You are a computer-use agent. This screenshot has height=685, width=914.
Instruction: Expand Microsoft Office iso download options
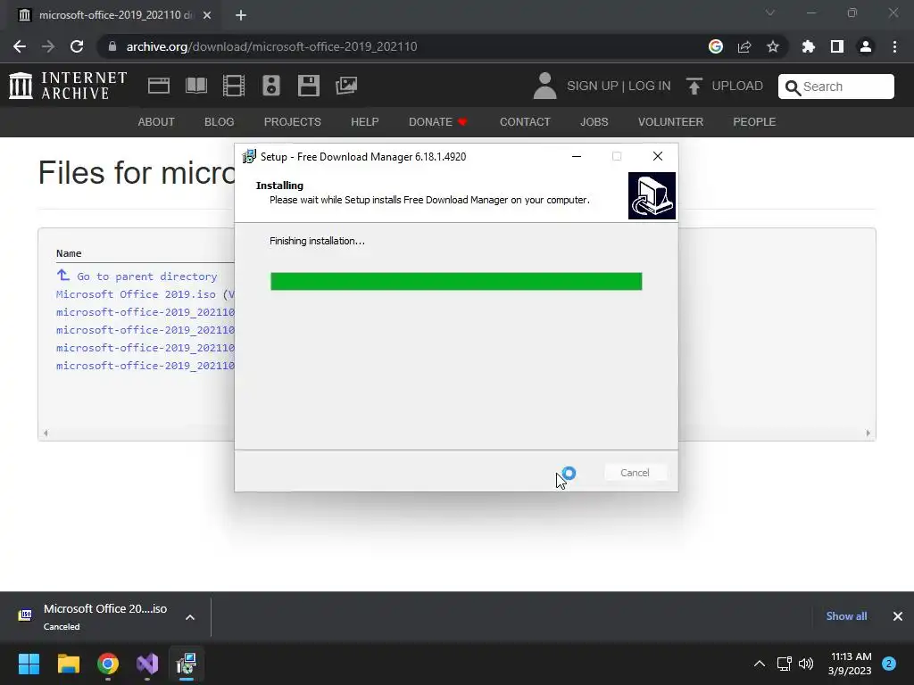point(190,617)
